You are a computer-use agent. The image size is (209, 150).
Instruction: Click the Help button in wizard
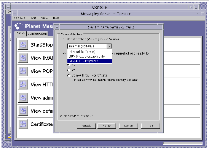[150, 126]
